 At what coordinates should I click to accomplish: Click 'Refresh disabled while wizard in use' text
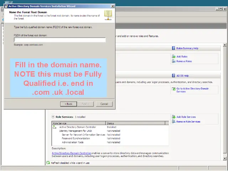pyautogui.click(x=70, y=163)
